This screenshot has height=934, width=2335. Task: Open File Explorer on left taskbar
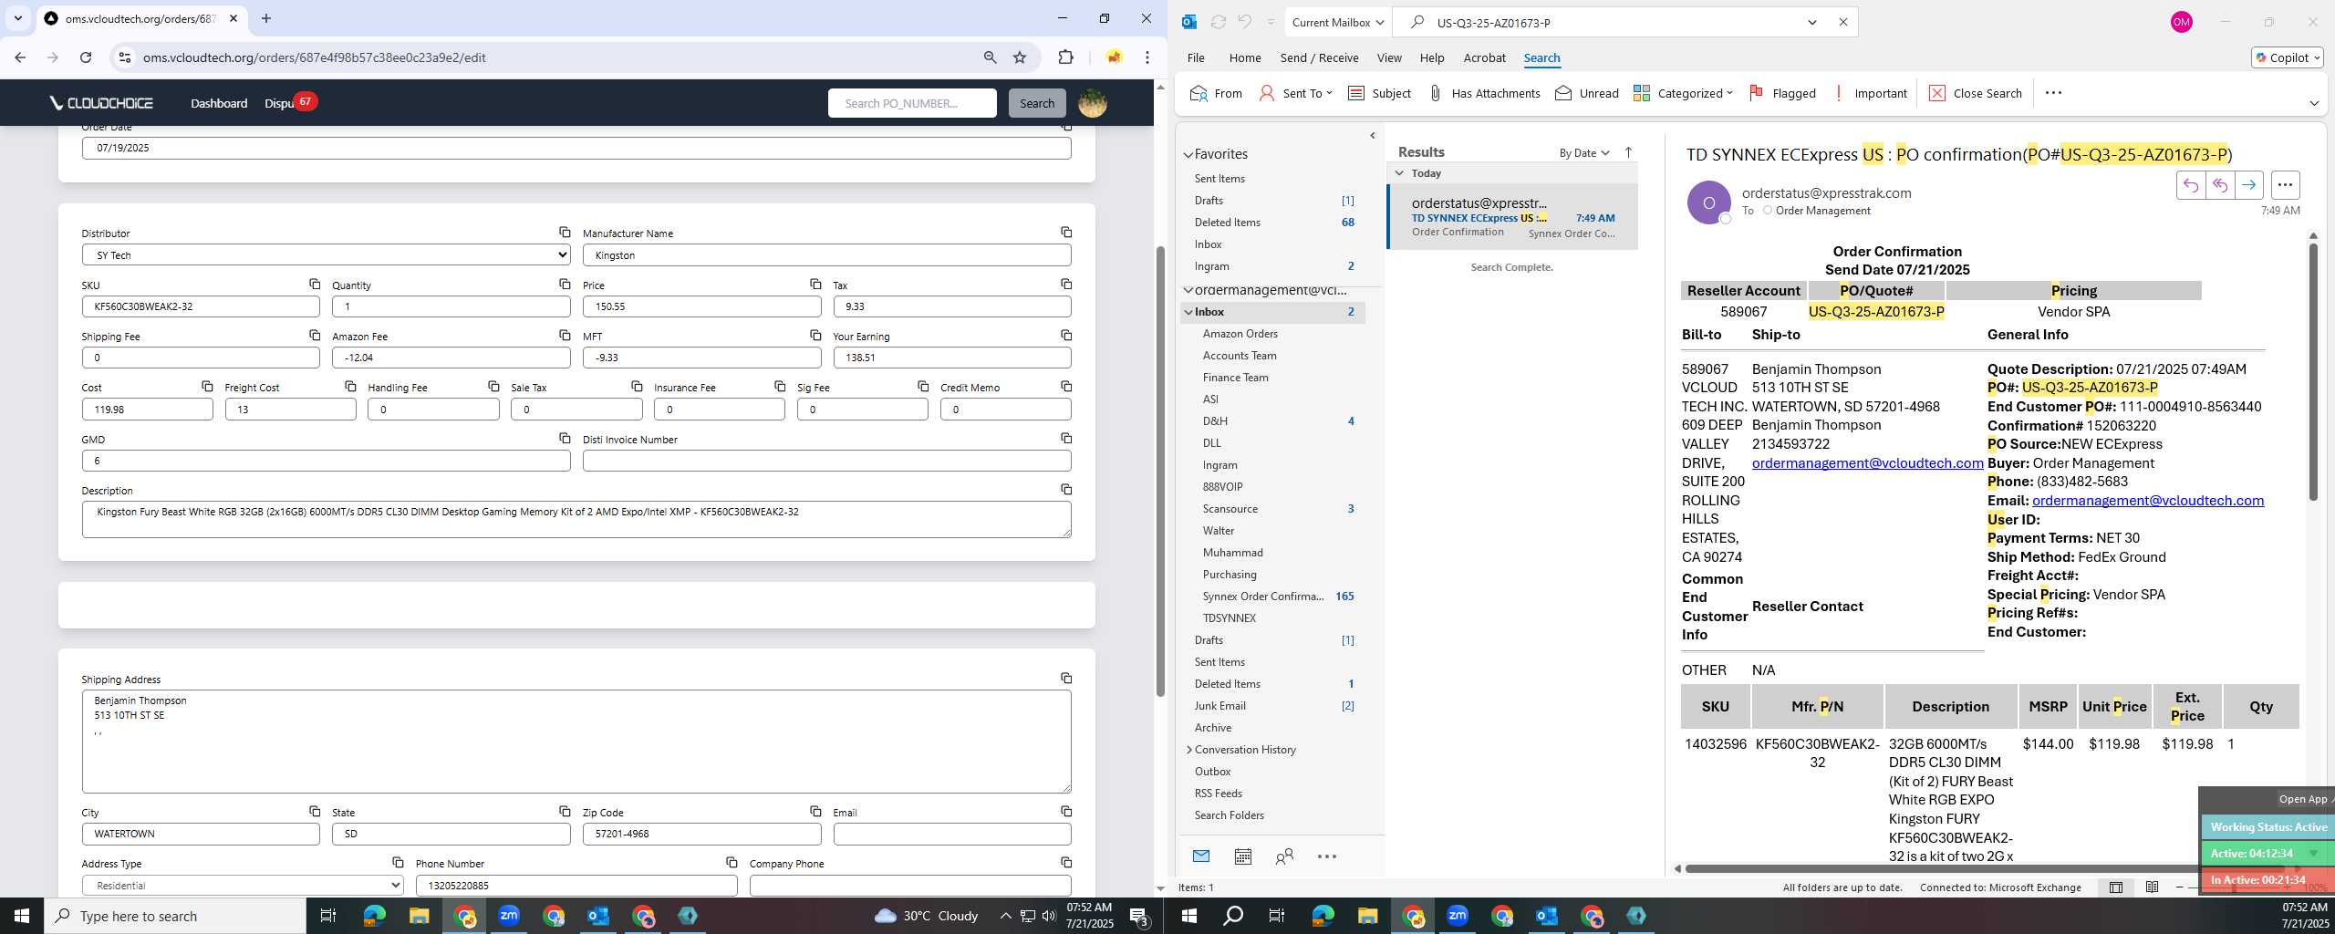coord(419,916)
